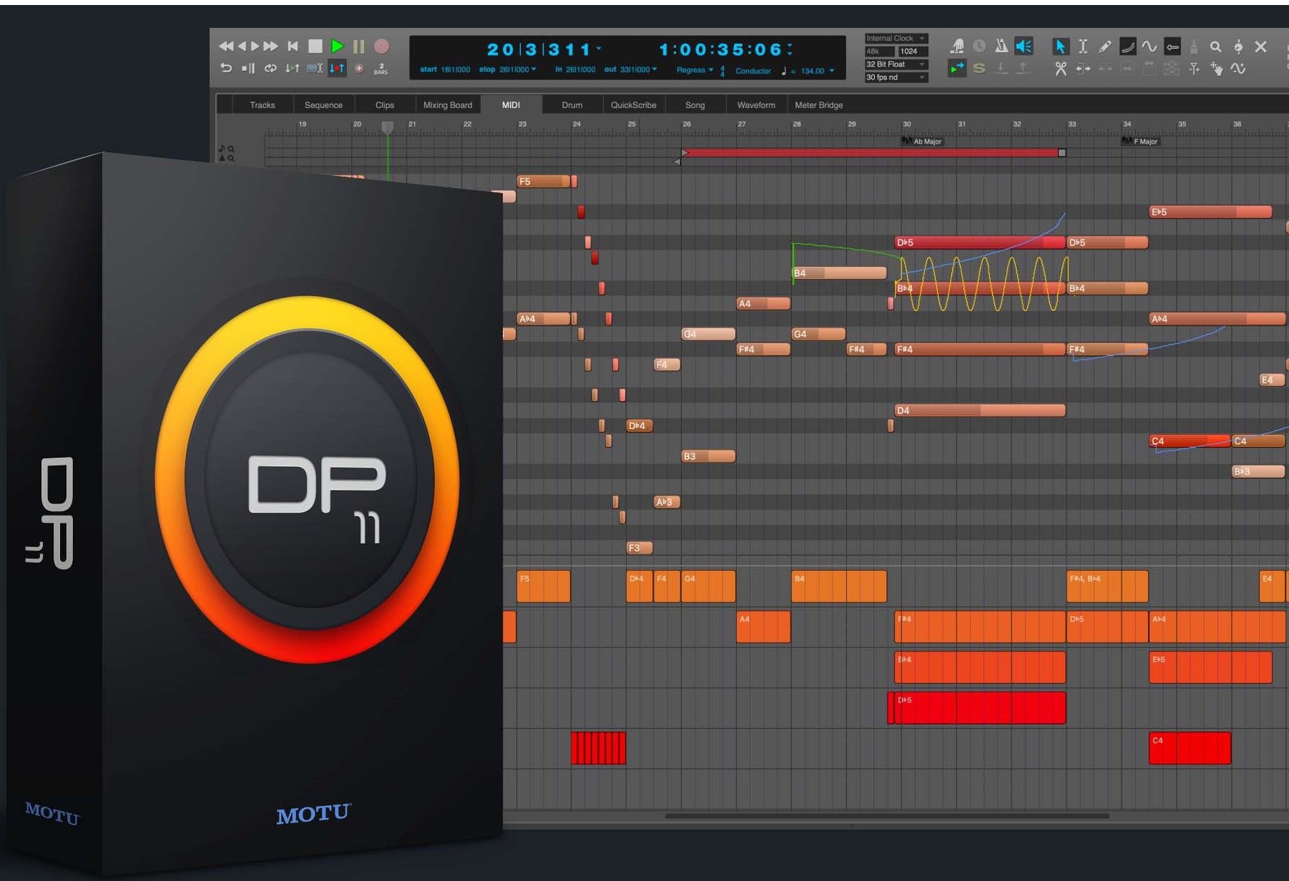Select the Pencil tool in the toolbar
Viewport: 1289px width, 881px height.
(x=1105, y=46)
